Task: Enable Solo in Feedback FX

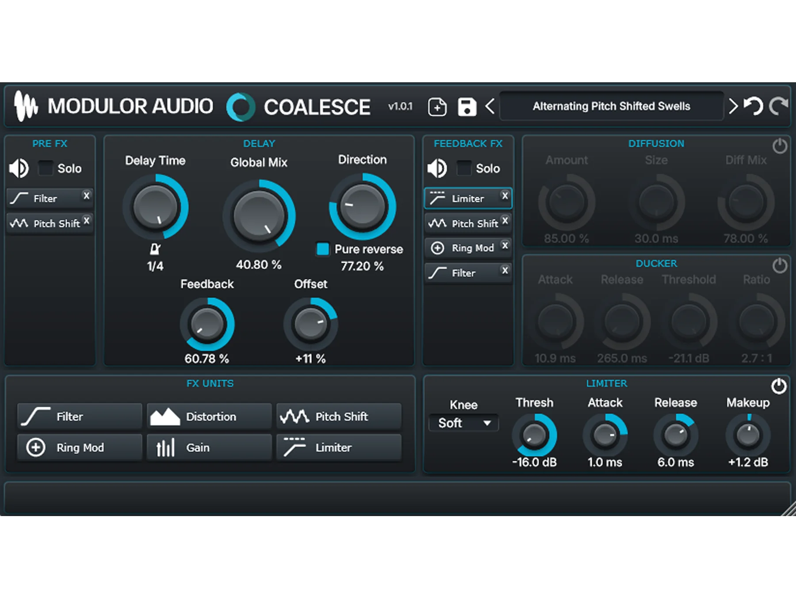Action: 463,168
